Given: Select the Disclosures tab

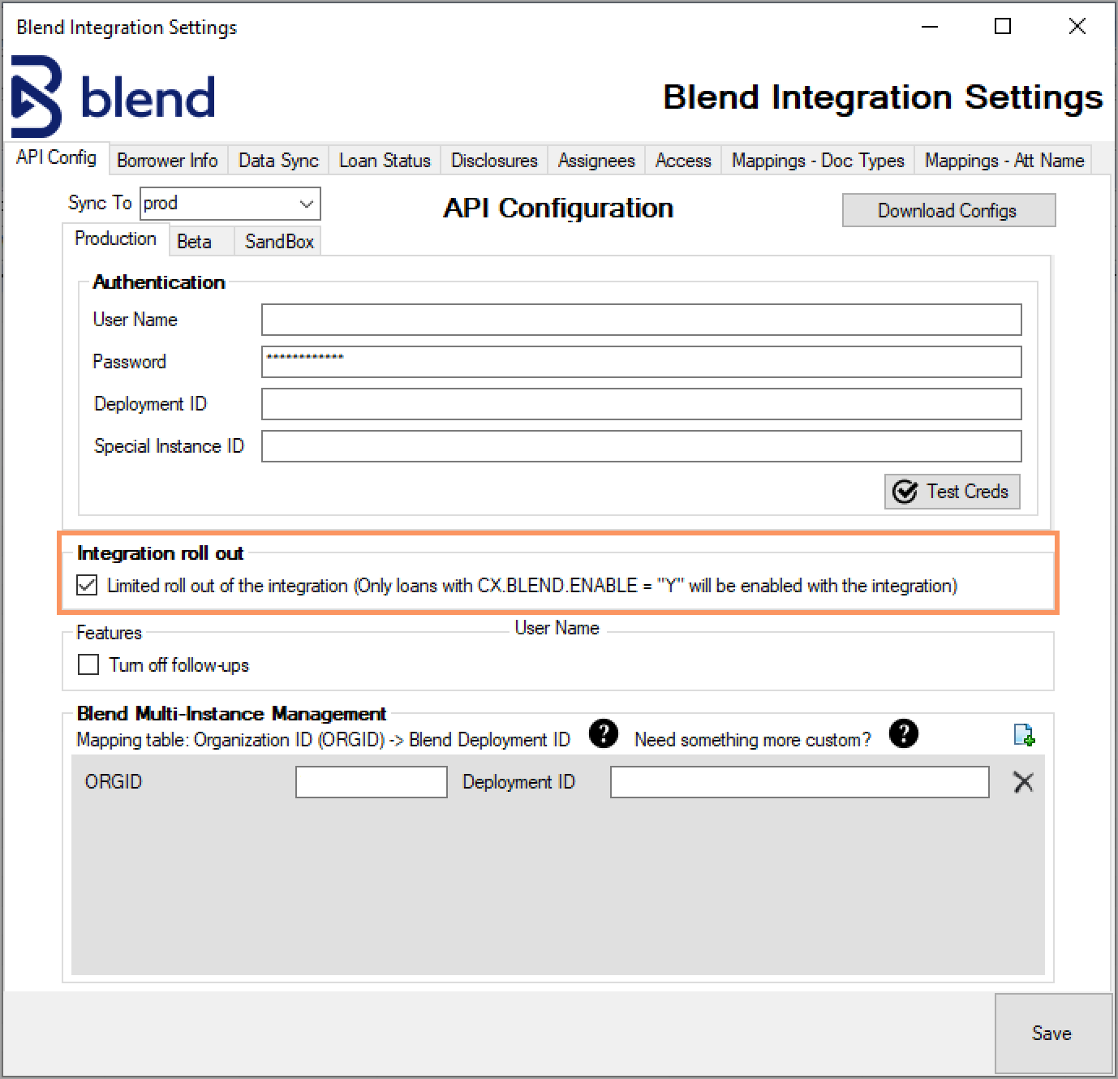Looking at the screenshot, I should click(x=494, y=161).
